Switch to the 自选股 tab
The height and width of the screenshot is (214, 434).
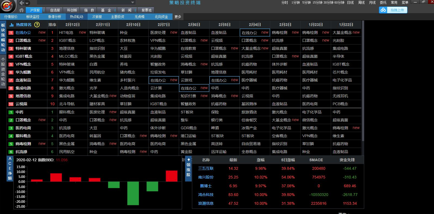[55, 10]
